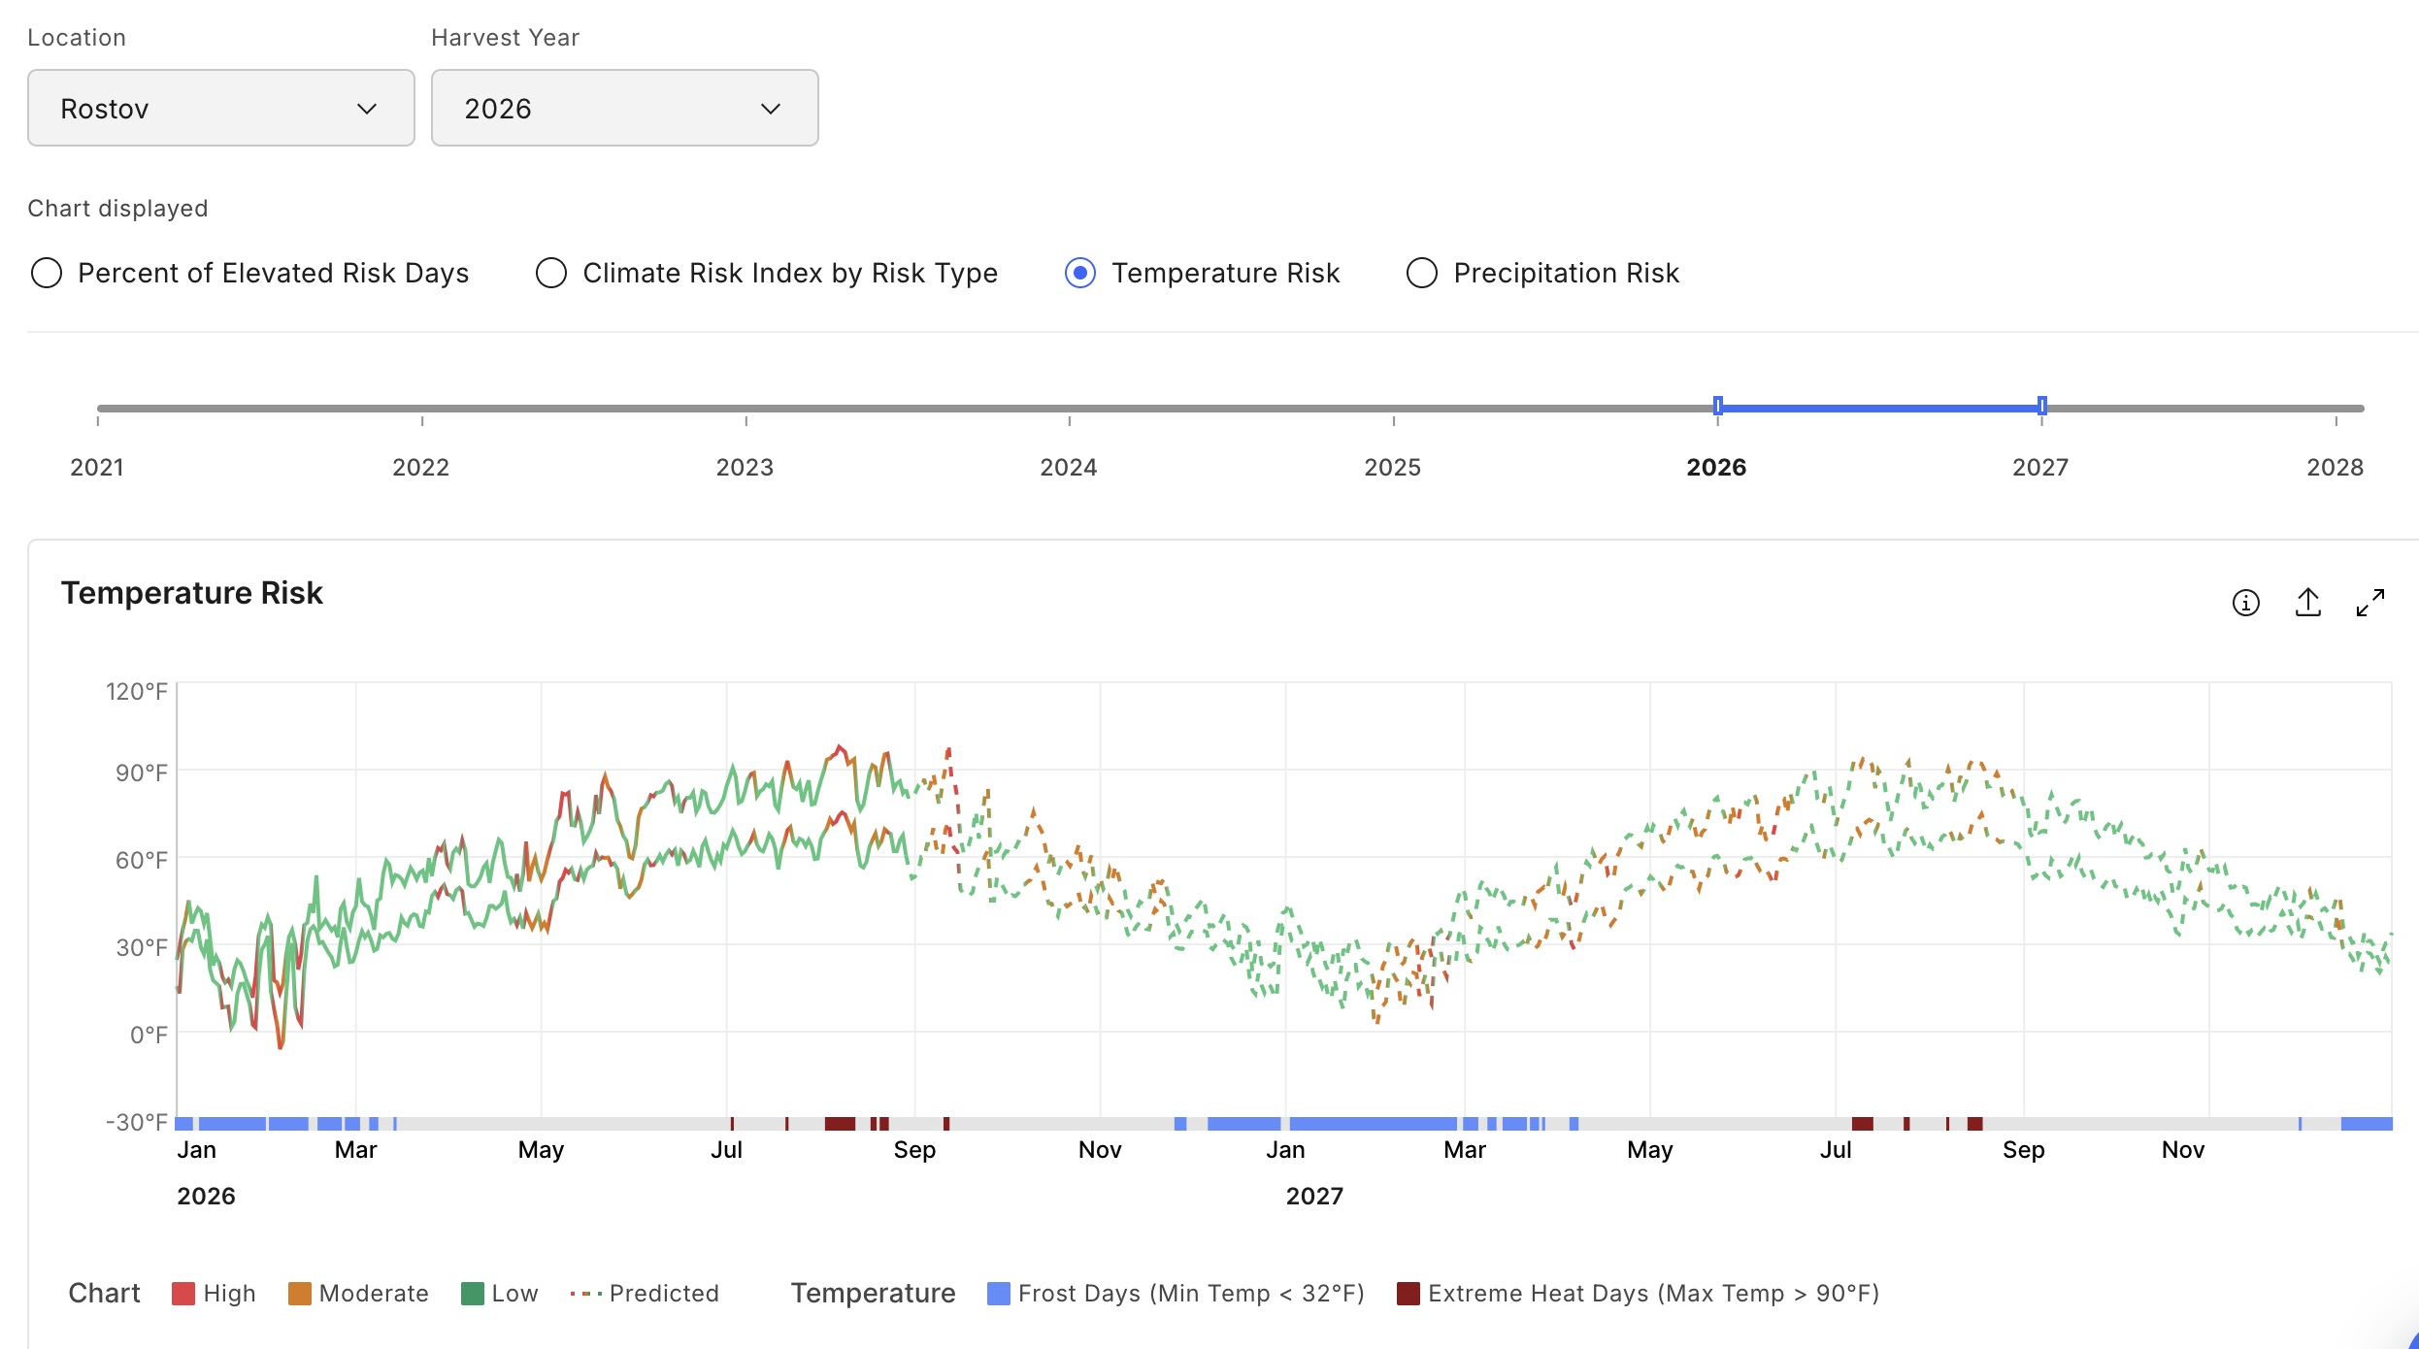Toggle the Frost Days legend marker
The width and height of the screenshot is (2419, 1349).
click(x=998, y=1294)
